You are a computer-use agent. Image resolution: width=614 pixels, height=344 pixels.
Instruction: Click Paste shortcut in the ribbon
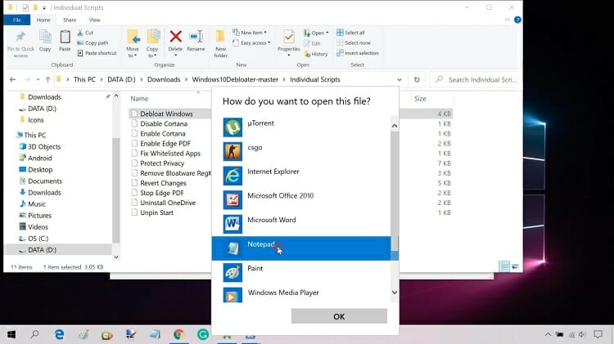(97, 53)
